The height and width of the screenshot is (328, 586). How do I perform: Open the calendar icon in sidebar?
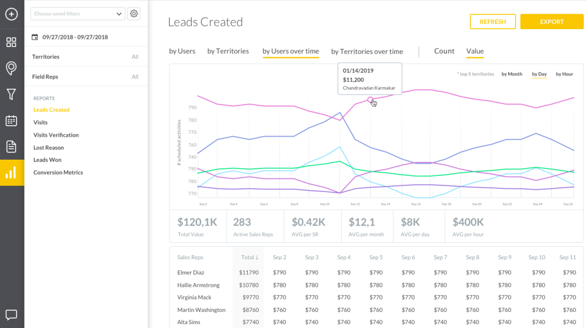click(x=11, y=121)
